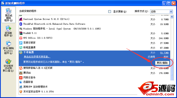
Task: Click the vertical scrollbar thumb
Action: pyautogui.click(x=172, y=69)
